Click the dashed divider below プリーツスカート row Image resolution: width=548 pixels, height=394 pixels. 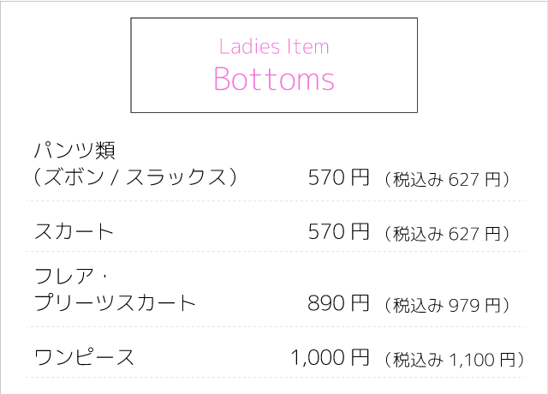[x=276, y=326]
